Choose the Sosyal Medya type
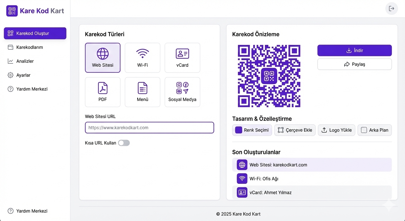 pyautogui.click(x=182, y=92)
